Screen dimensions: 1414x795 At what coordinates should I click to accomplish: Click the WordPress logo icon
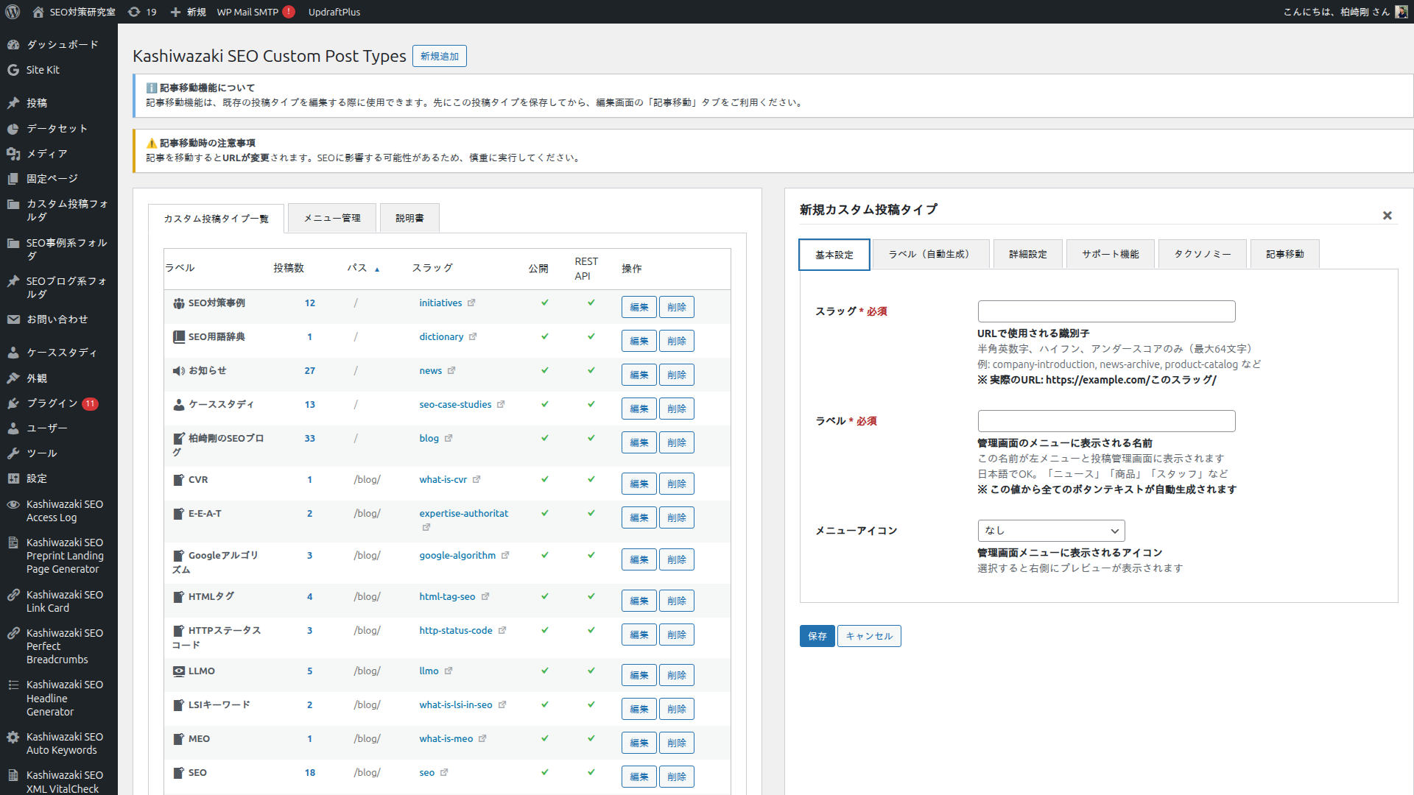tap(13, 12)
